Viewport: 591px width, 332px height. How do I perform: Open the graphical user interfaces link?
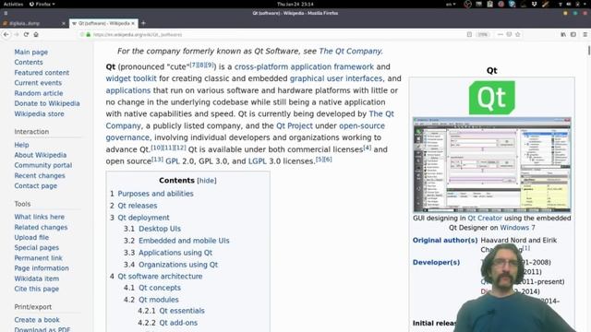tap(336, 78)
